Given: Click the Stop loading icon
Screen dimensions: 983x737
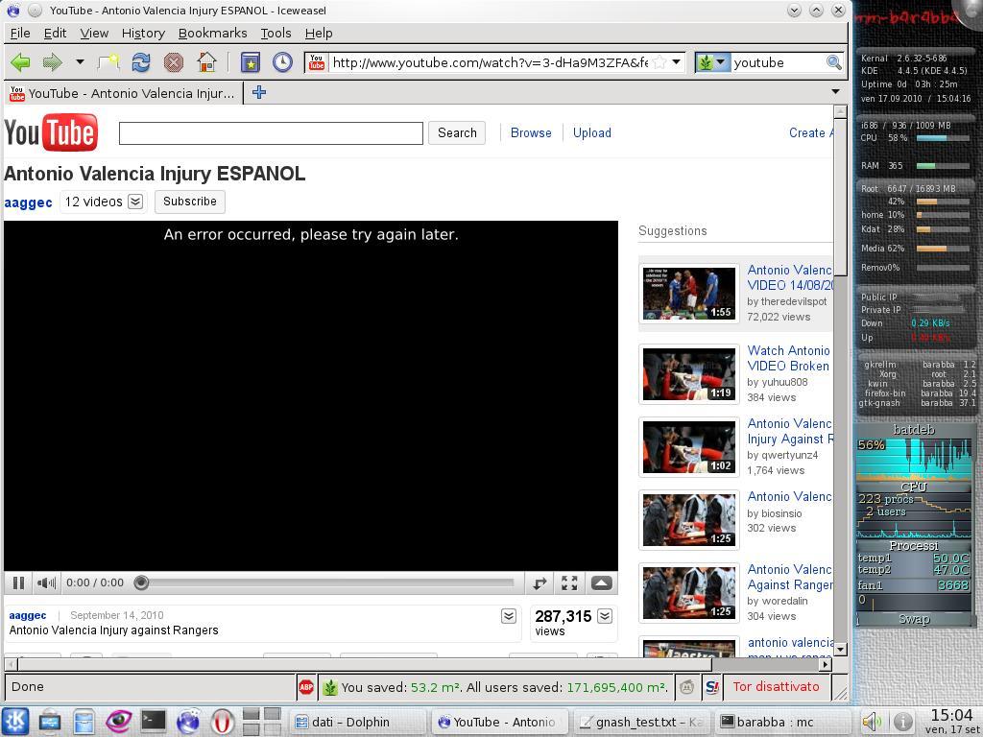Looking at the screenshot, I should pos(174,62).
